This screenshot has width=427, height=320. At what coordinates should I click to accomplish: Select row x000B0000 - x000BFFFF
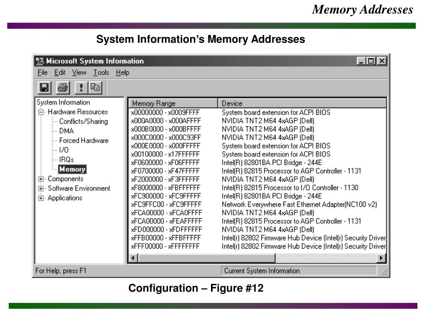257,129
